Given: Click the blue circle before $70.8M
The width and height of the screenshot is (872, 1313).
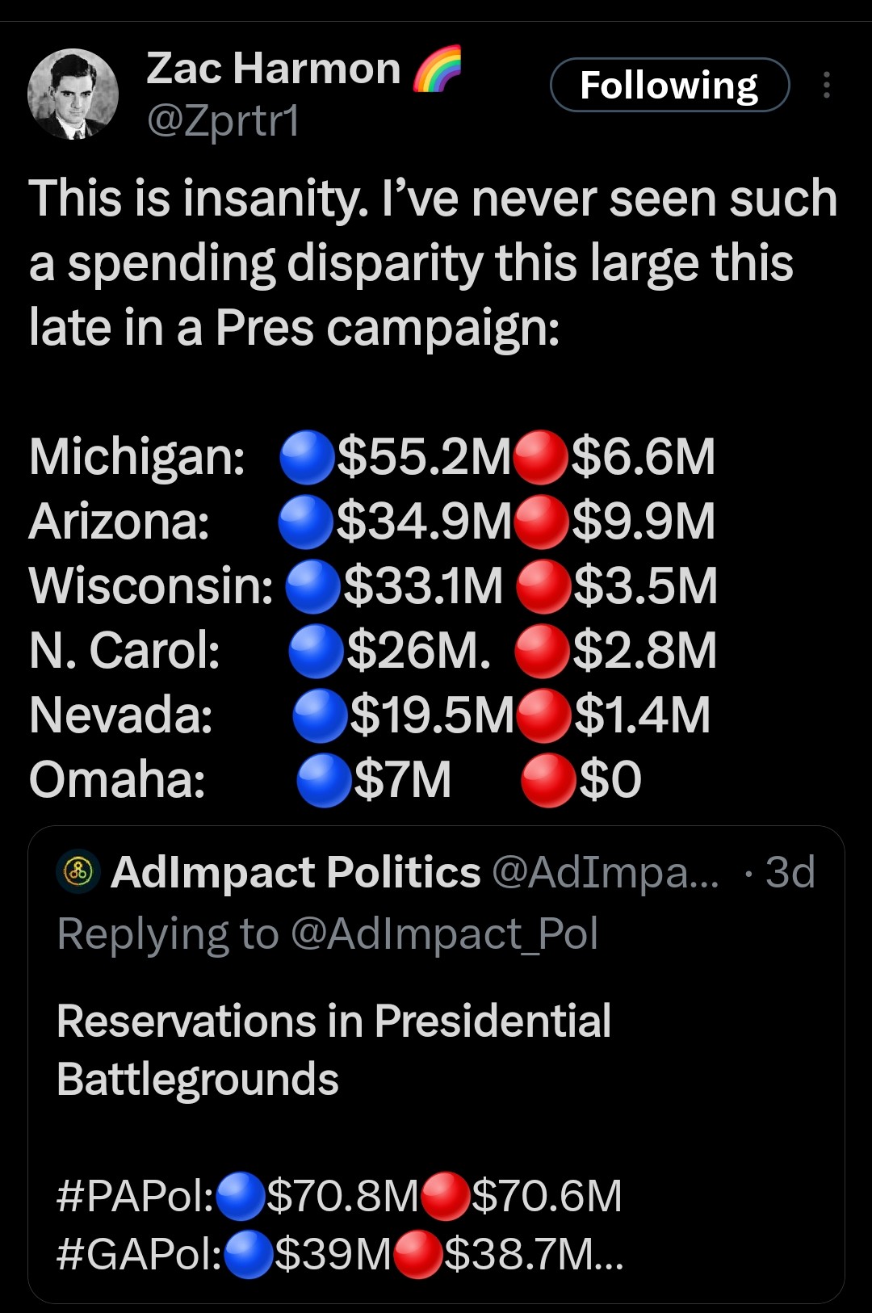Looking at the screenshot, I should (x=241, y=1196).
